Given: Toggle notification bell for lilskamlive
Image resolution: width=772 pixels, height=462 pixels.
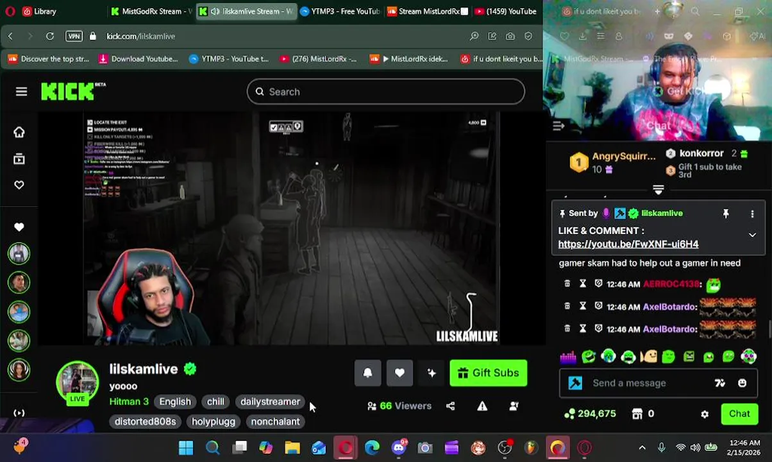Looking at the screenshot, I should [x=367, y=373].
